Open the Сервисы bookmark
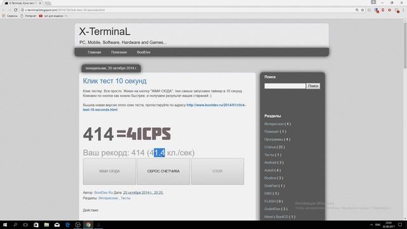This screenshot has width=407, height=229. coord(10,16)
